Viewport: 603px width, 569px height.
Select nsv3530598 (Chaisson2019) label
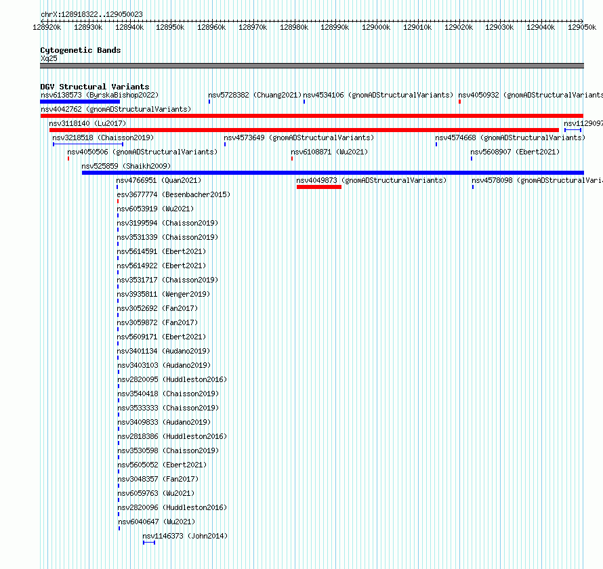(x=168, y=450)
